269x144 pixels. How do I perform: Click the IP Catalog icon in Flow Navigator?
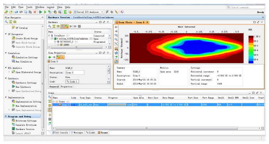click(13, 27)
